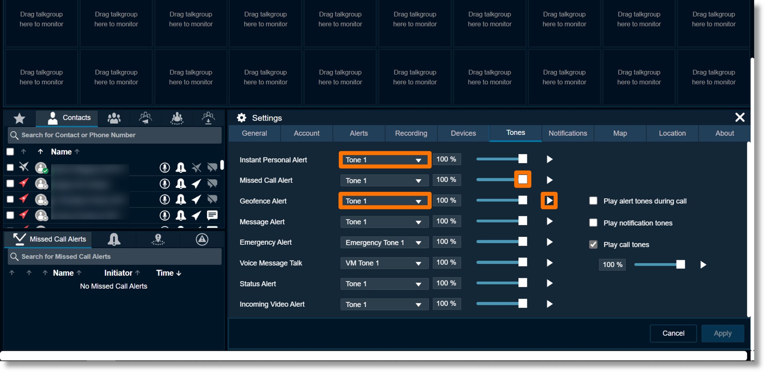
Task: Click Search for Contact or Phone Number field
Action: (x=114, y=135)
